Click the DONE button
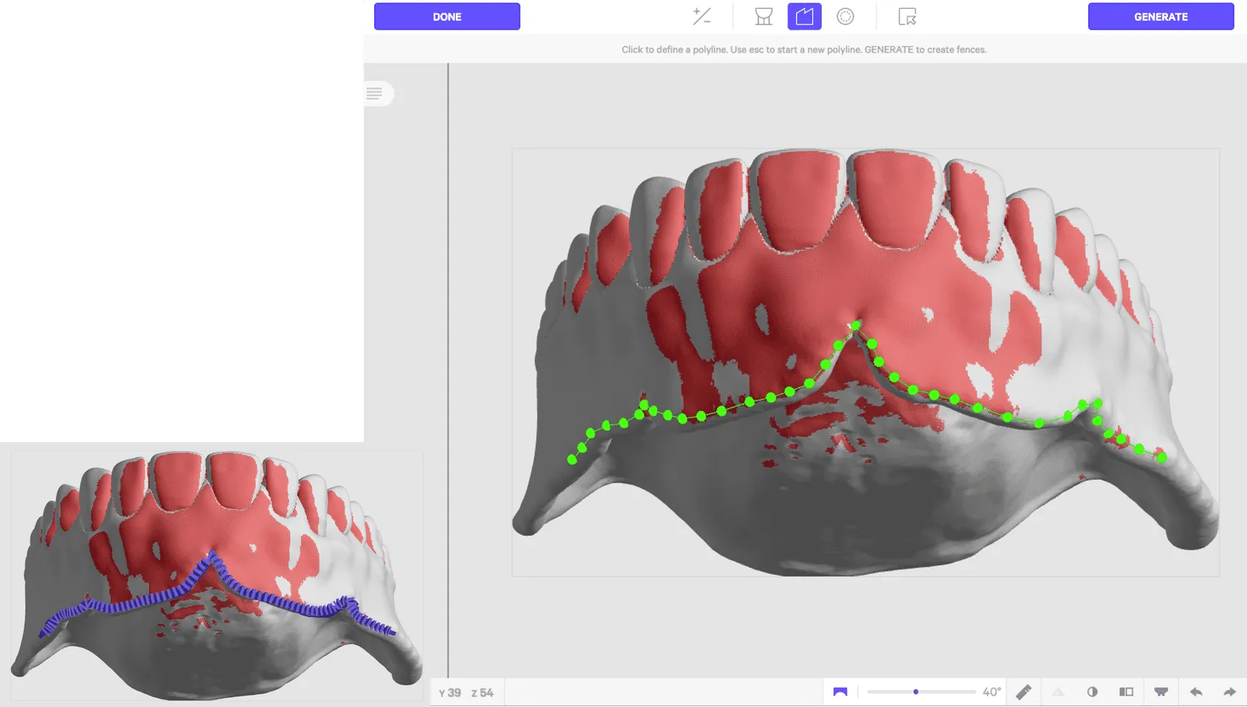The image size is (1247, 707). [x=447, y=16]
